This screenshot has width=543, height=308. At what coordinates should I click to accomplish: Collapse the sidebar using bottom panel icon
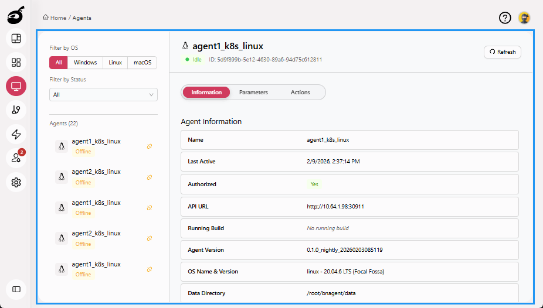(16, 289)
